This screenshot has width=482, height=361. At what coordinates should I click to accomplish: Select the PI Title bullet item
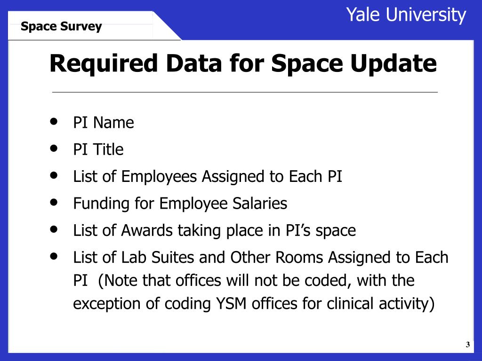(x=98, y=149)
